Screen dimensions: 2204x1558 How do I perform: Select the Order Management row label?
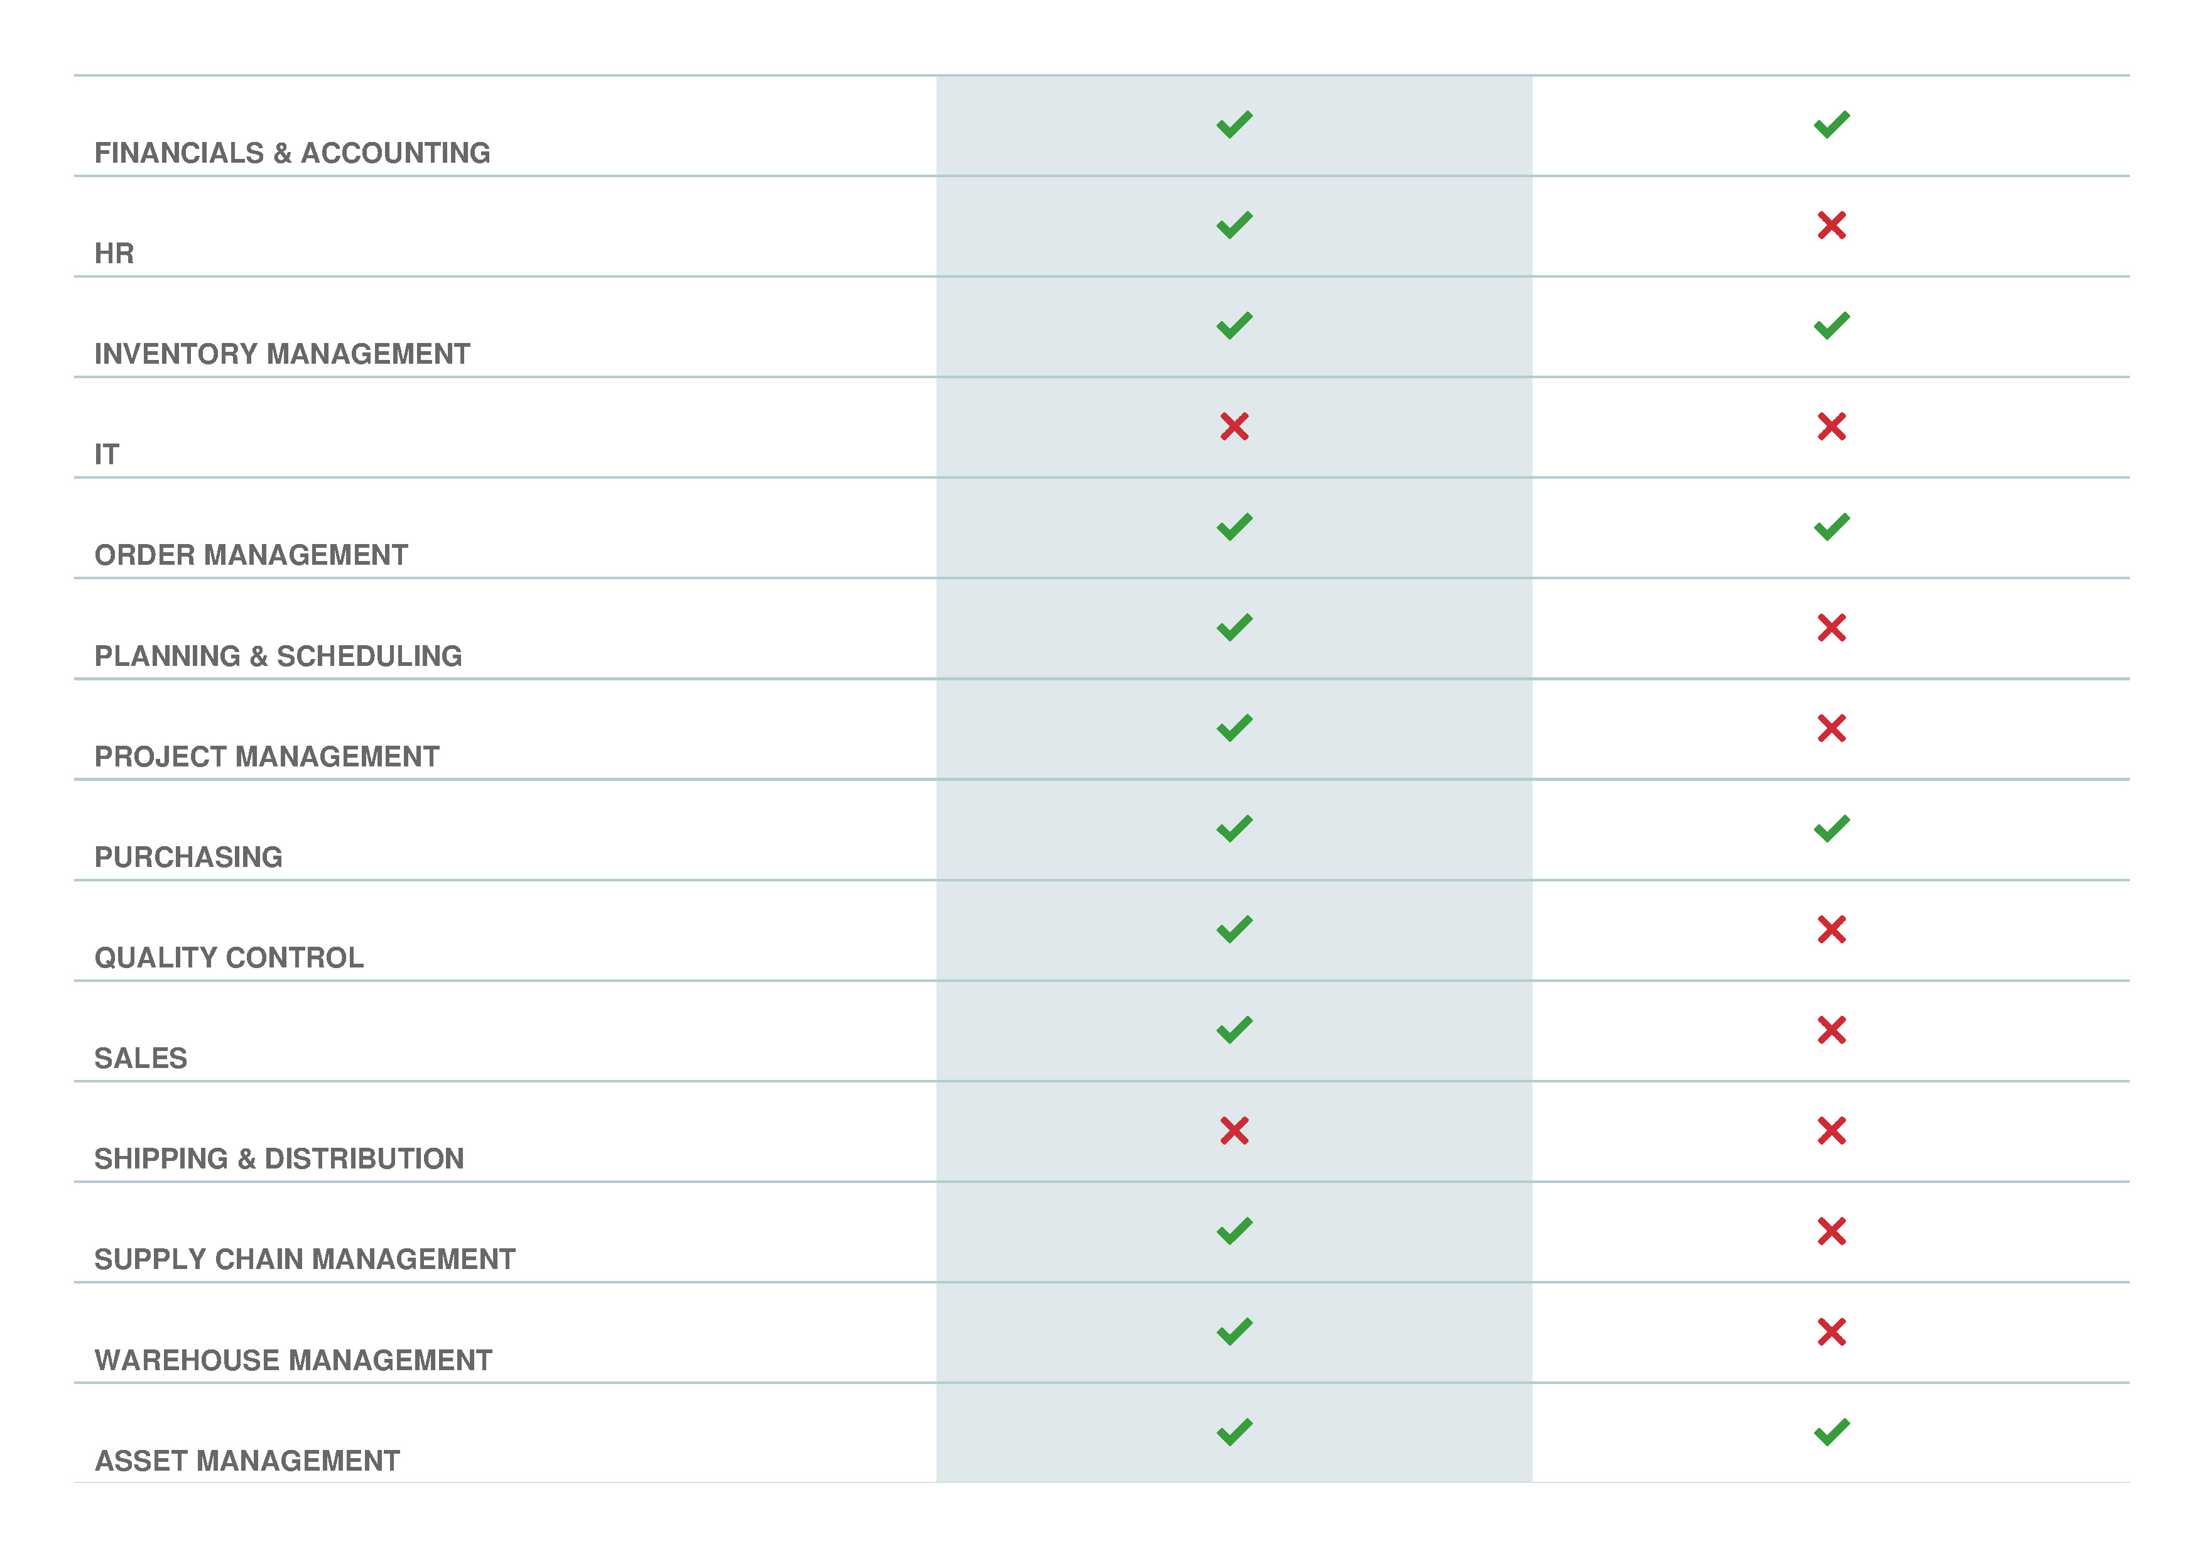251,555
